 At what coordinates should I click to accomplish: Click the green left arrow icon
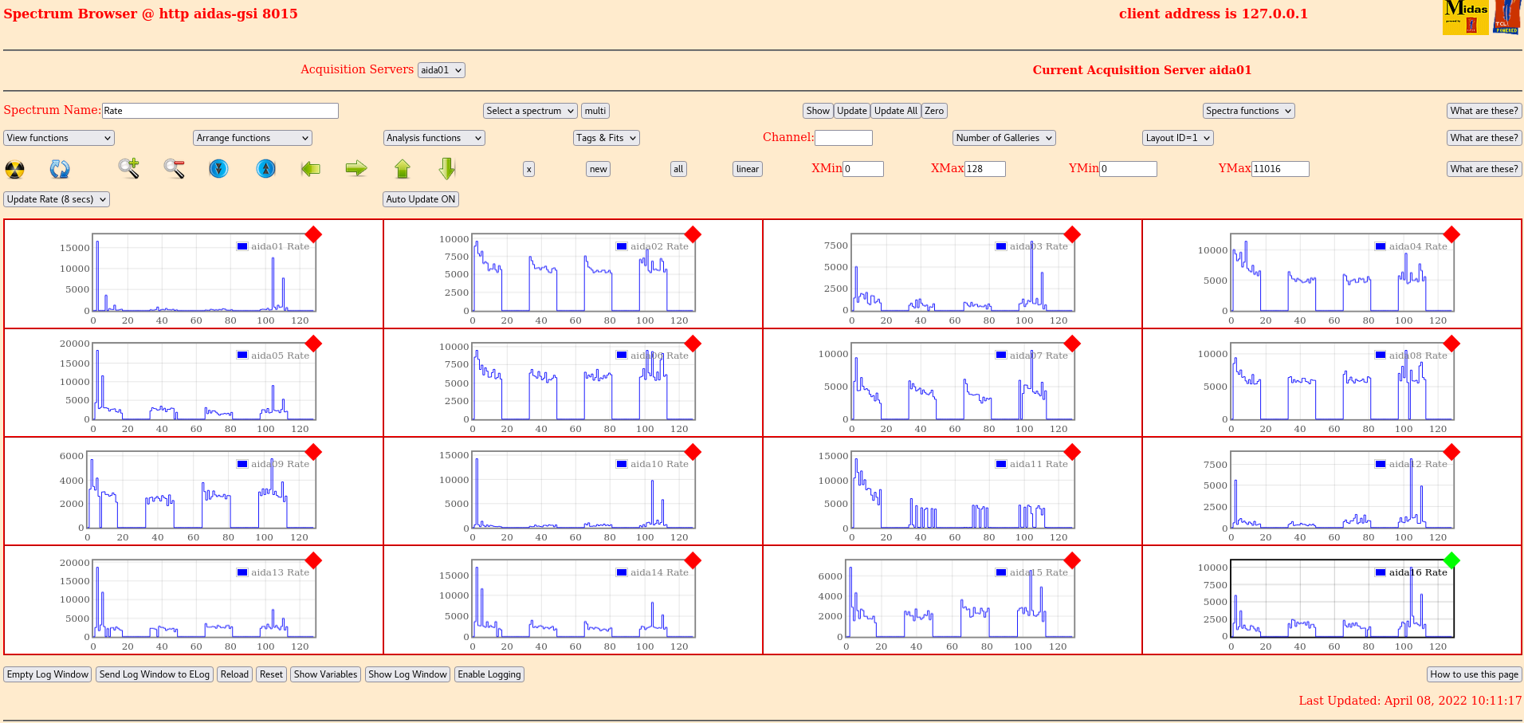pyautogui.click(x=311, y=168)
